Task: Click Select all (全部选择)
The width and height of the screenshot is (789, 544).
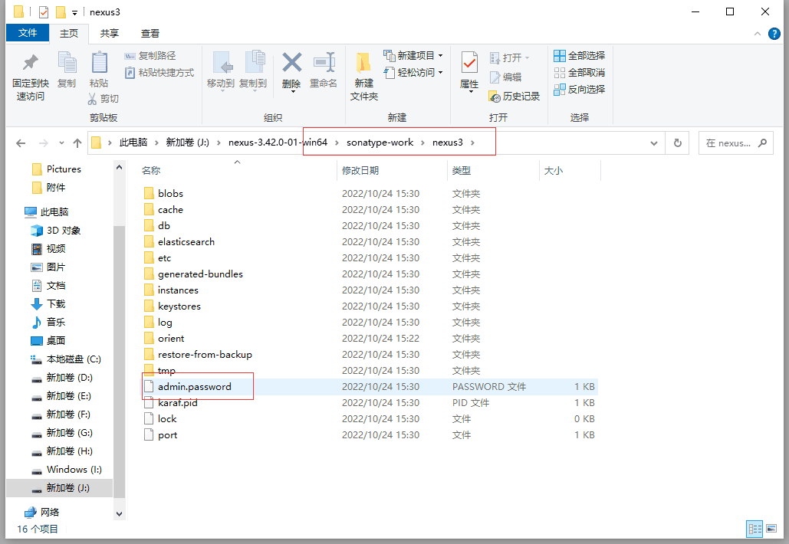Action: point(579,55)
